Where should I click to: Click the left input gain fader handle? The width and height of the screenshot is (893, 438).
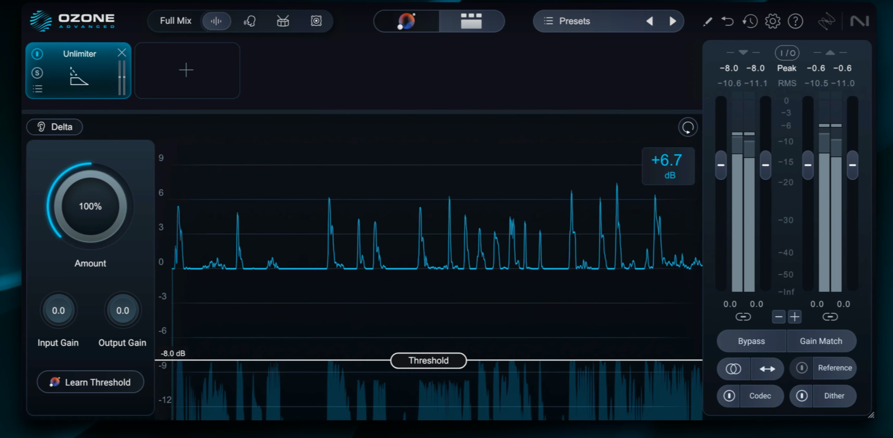tap(721, 165)
